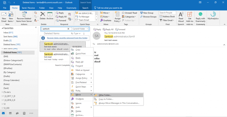
Task: Open Inbox in Favorites
Action: [x=8, y=33]
